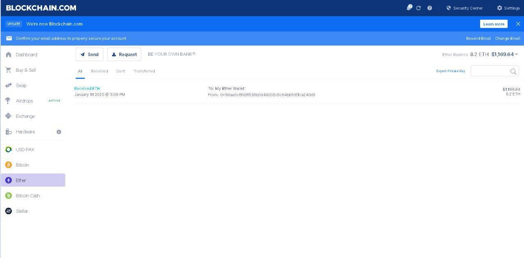Click the transaction search field
524x258 pixels.
pyautogui.click(x=494, y=71)
